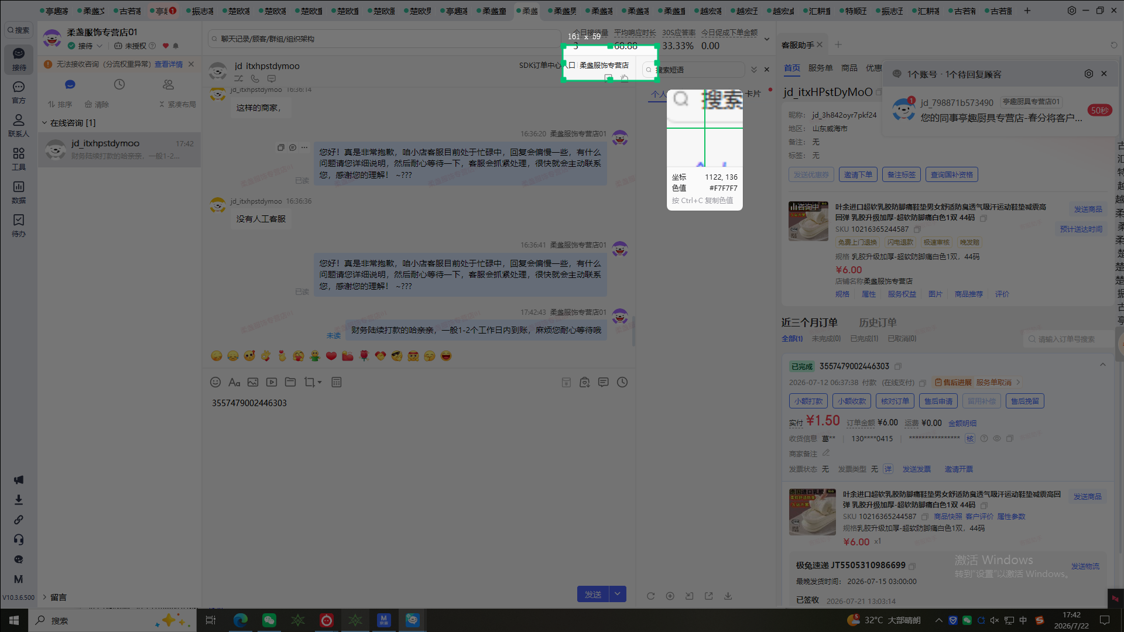Click the 售后挽留 button
This screenshot has width=1124, height=632.
(x=1025, y=401)
